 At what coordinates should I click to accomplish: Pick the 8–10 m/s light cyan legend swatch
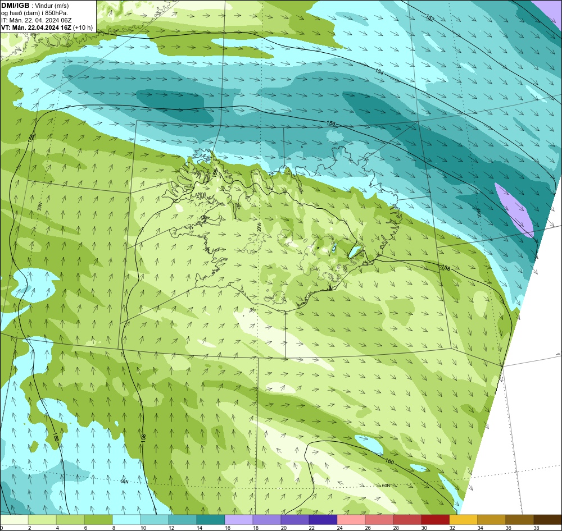(x=126, y=520)
